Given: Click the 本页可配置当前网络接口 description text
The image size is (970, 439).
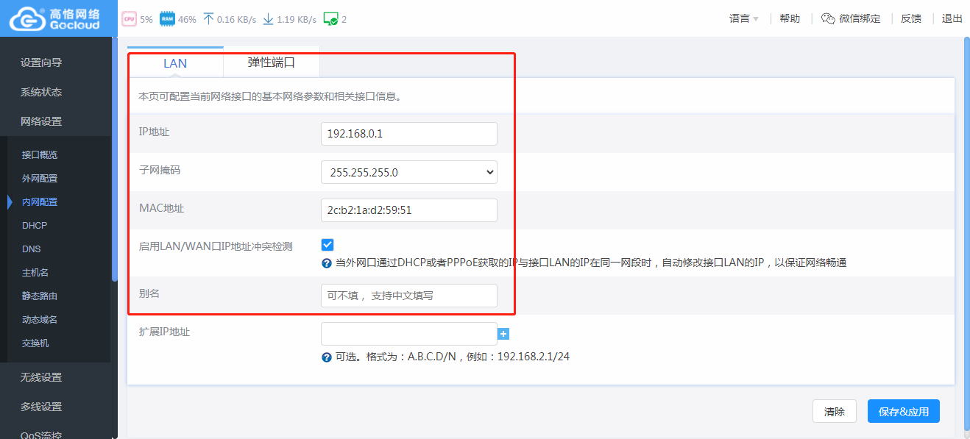Looking at the screenshot, I should coord(269,96).
